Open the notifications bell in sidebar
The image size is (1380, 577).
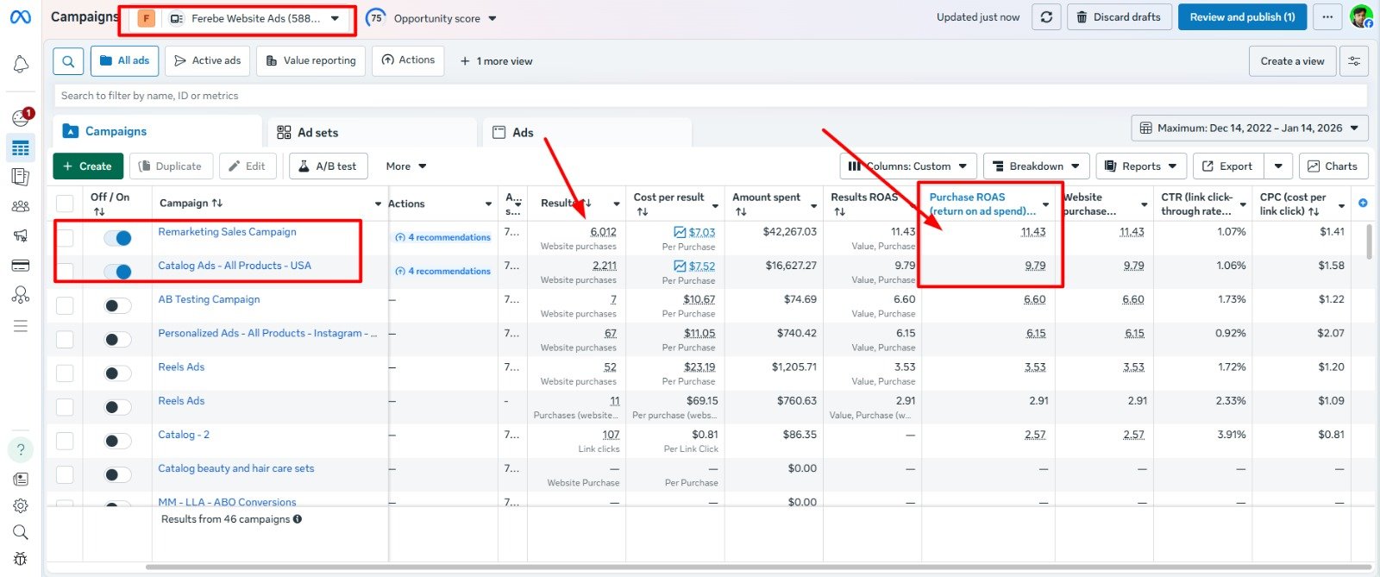21,65
